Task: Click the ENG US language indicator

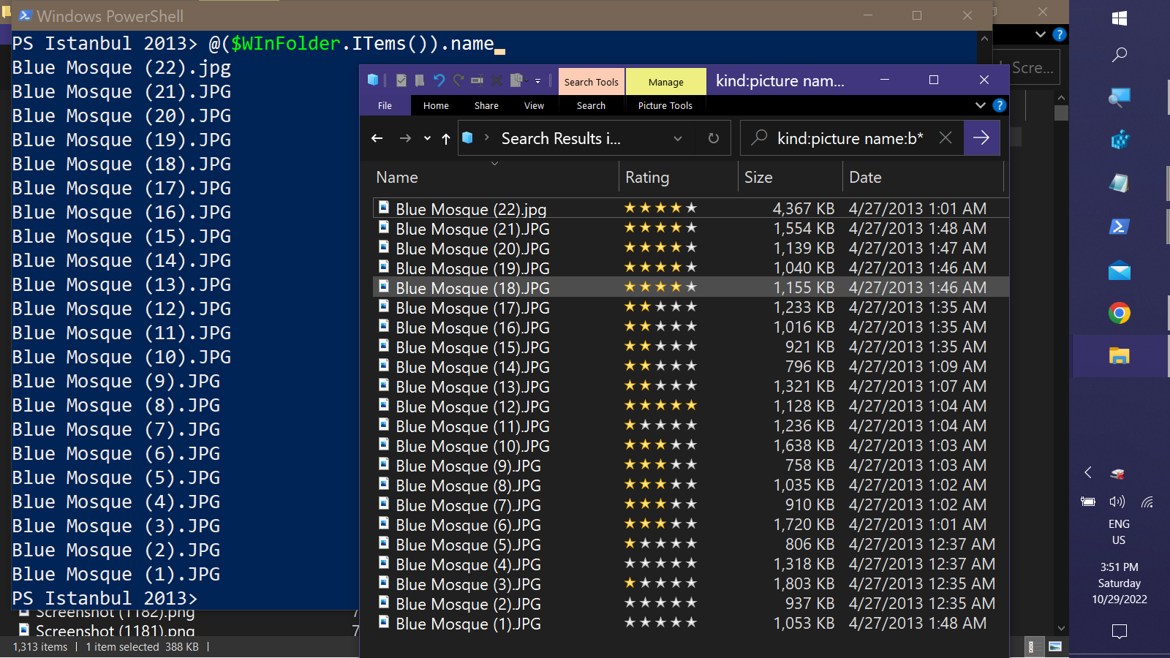Action: point(1119,532)
